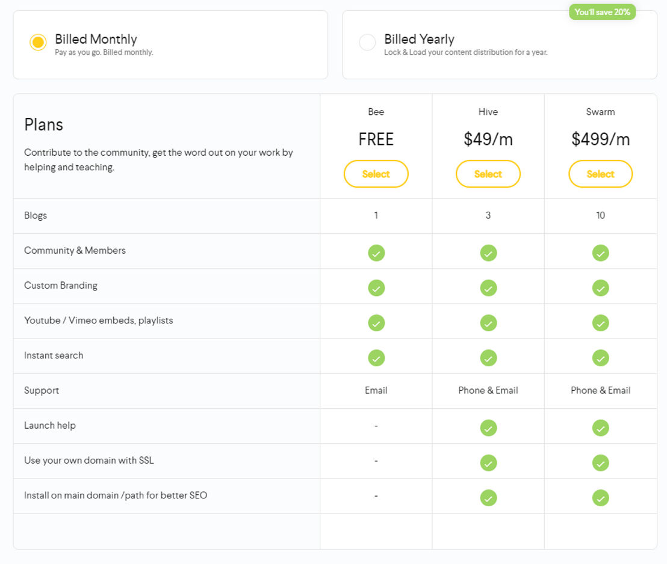
Task: Click Swarm checkmark in own domain with SSL row
Action: pos(600,463)
